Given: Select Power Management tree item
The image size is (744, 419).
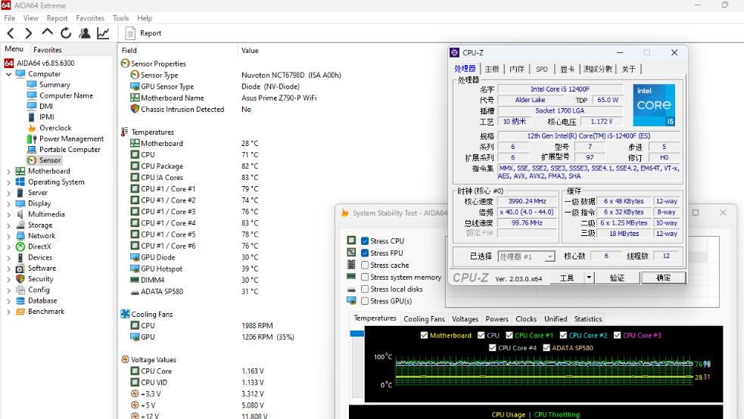Looking at the screenshot, I should (x=71, y=139).
